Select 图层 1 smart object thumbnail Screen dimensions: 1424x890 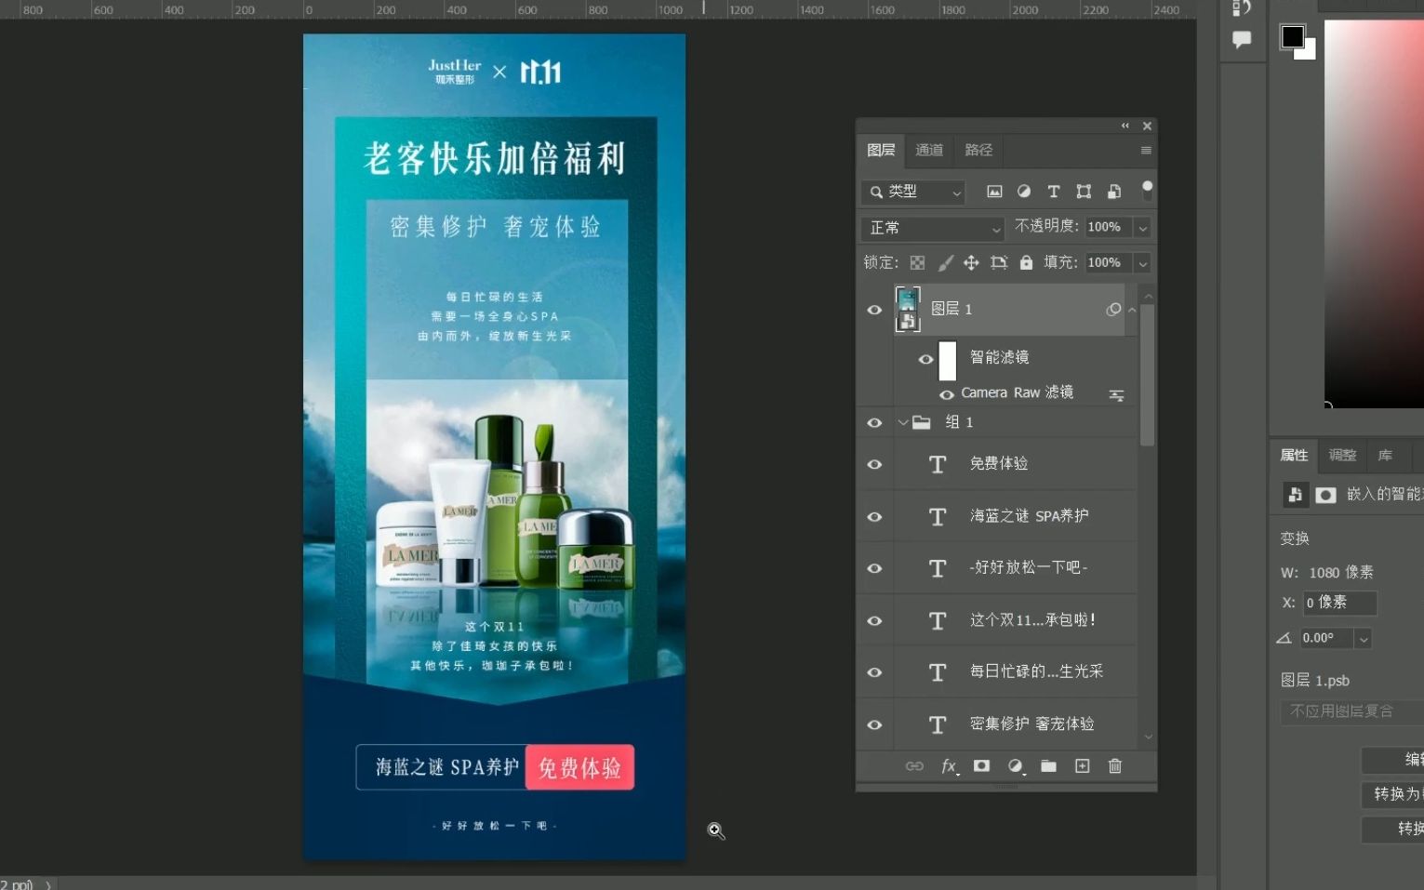[908, 310]
